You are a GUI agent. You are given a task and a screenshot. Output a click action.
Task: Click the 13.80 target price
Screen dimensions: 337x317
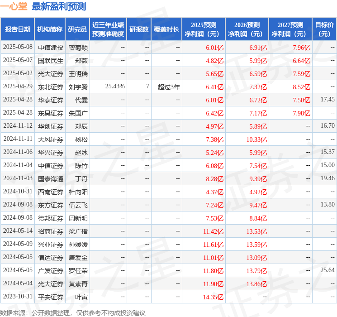click(328, 204)
